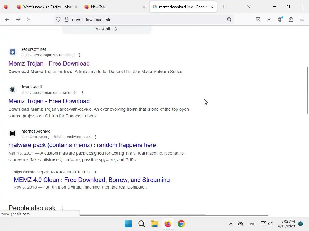Show hidden system tray icons
Screen dimensions: 309x231
(x=231, y=224)
